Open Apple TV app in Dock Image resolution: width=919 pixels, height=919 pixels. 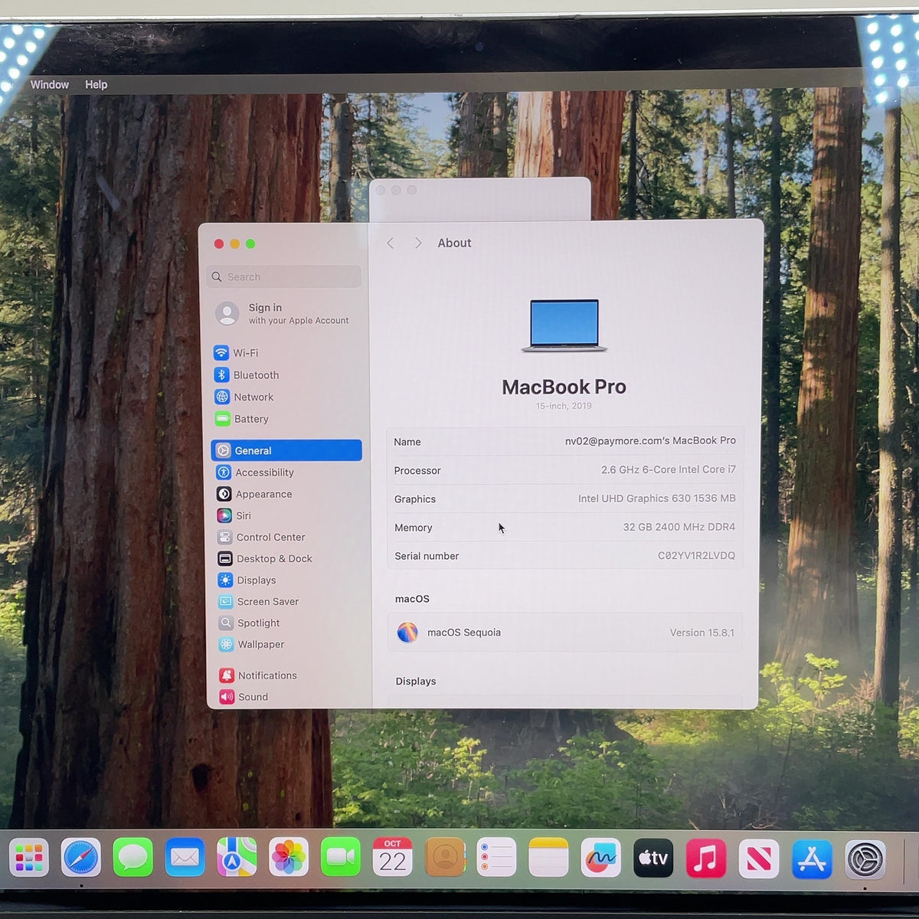click(653, 858)
